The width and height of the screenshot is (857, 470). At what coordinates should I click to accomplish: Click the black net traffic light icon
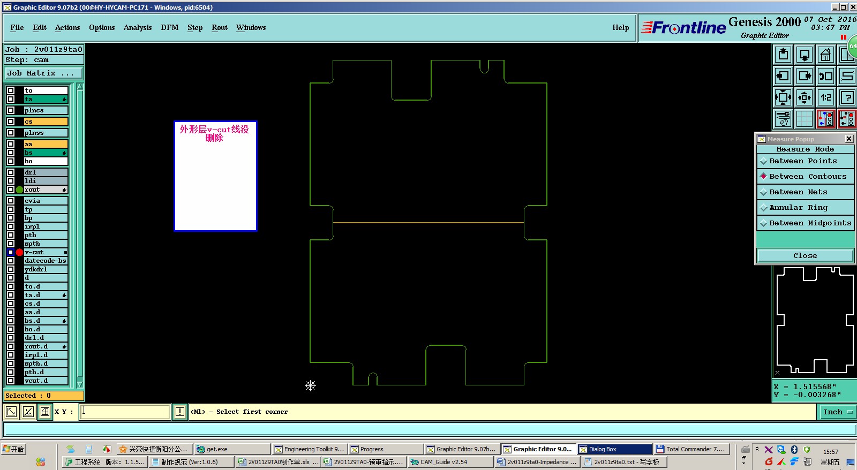(x=847, y=119)
